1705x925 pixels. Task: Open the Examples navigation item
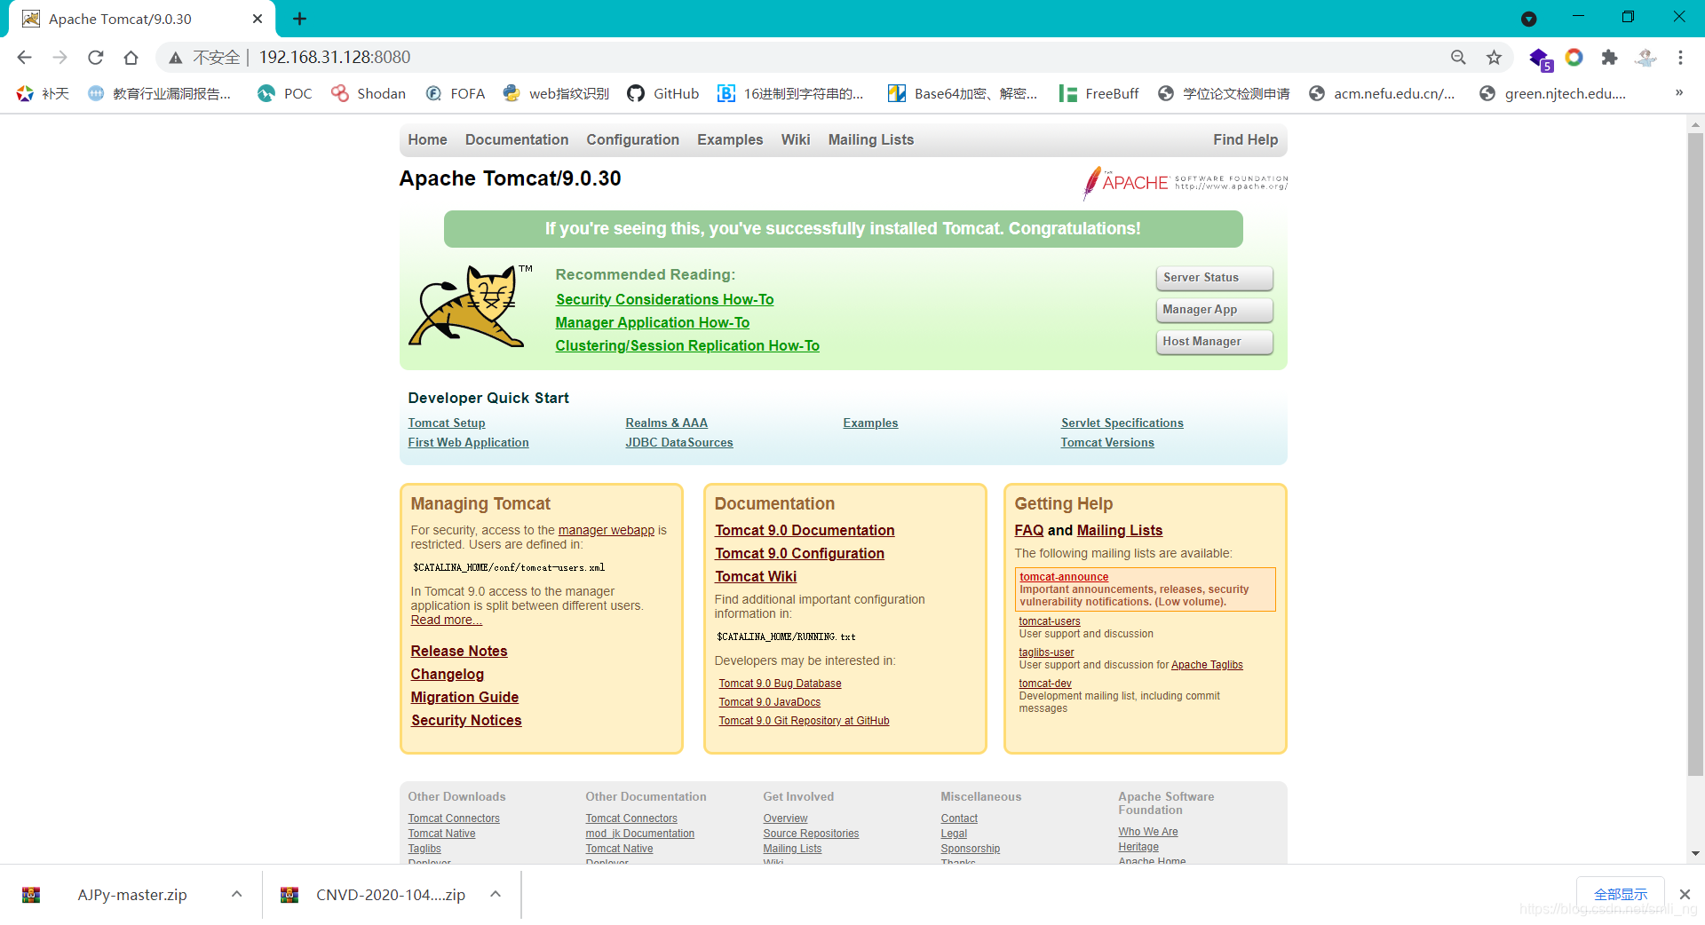730,139
